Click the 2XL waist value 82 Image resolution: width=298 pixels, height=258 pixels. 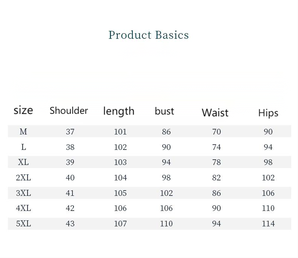coord(217,178)
